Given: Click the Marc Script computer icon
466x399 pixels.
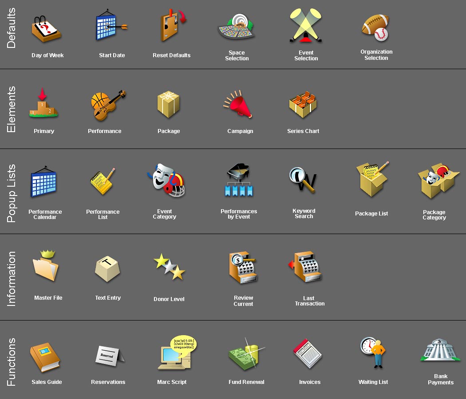Looking at the screenshot, I should (176, 354).
